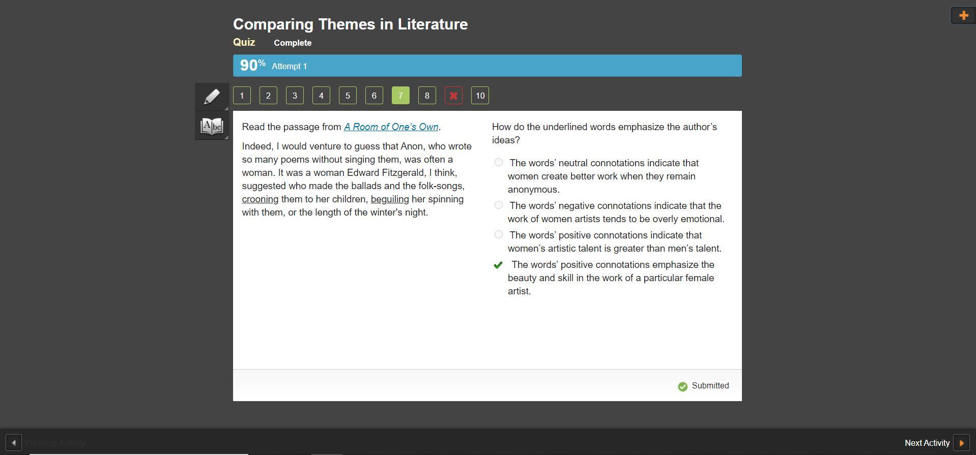Click the underlined word beguiling
The height and width of the screenshot is (455, 976).
(390, 199)
